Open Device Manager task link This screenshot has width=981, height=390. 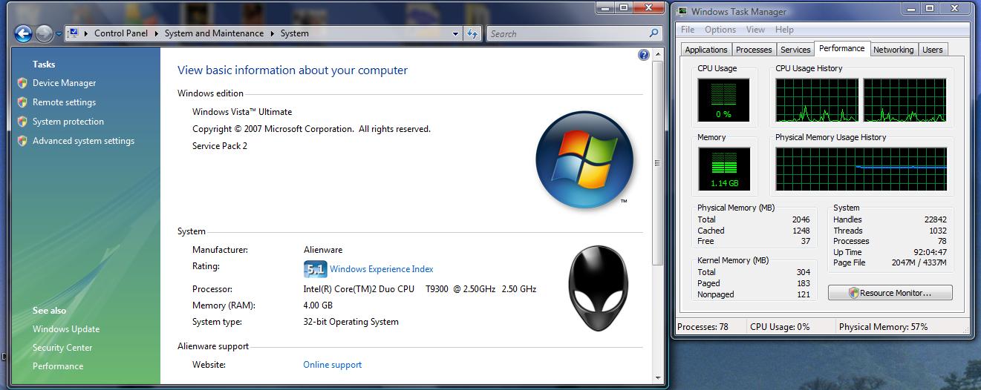(x=64, y=83)
